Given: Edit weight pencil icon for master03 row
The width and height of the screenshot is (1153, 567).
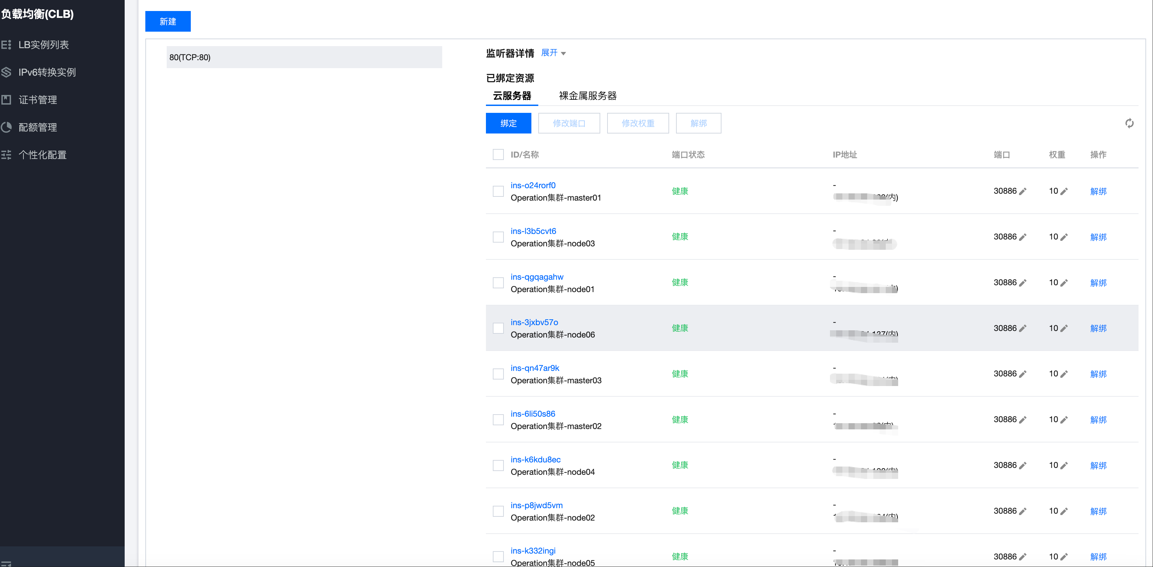Looking at the screenshot, I should (x=1064, y=374).
